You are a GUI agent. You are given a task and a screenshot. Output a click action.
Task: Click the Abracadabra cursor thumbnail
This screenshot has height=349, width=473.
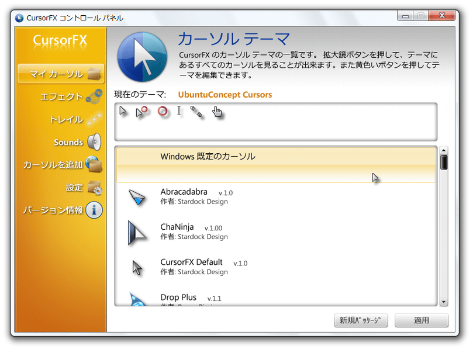point(137,197)
